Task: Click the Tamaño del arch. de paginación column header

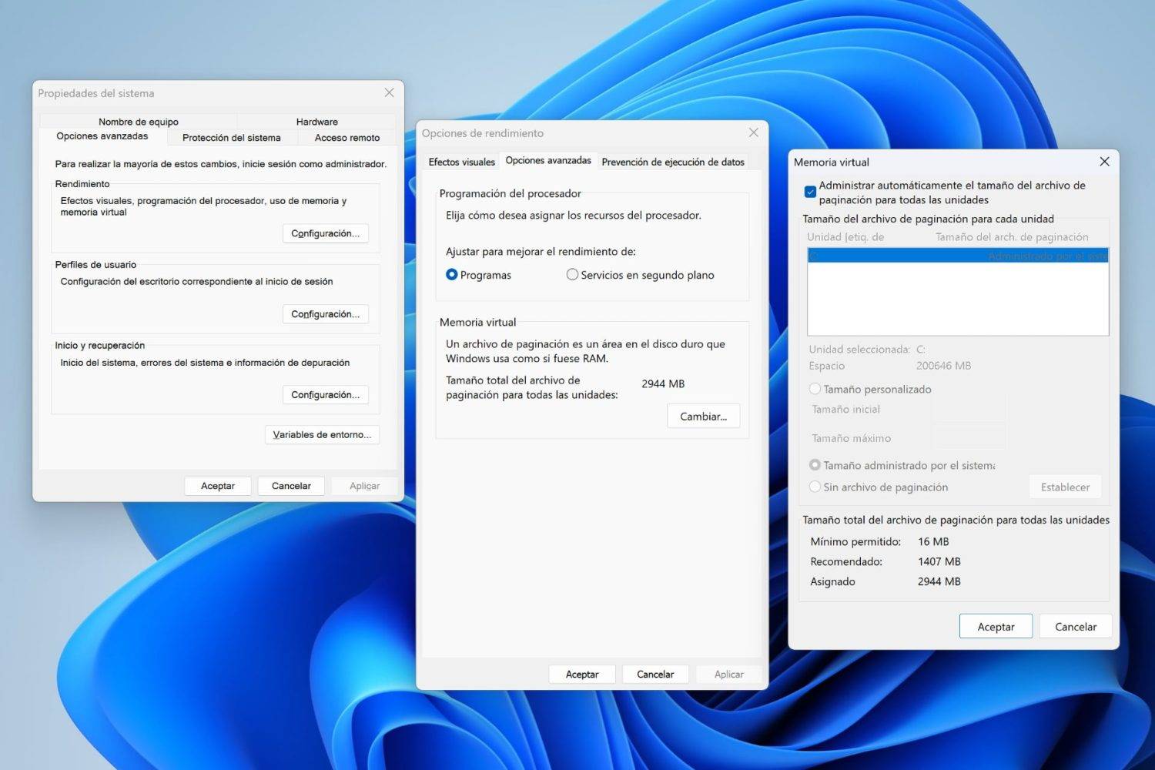Action: (1012, 237)
